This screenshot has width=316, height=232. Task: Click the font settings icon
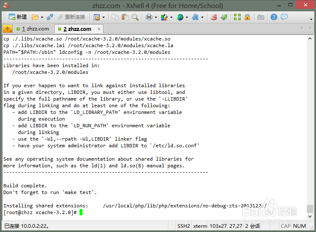pos(195,17)
